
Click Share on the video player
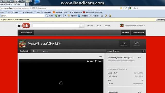click(x=100, y=61)
